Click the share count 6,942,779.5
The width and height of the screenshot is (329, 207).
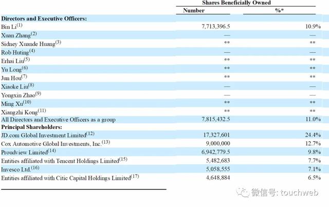pyautogui.click(x=216, y=152)
